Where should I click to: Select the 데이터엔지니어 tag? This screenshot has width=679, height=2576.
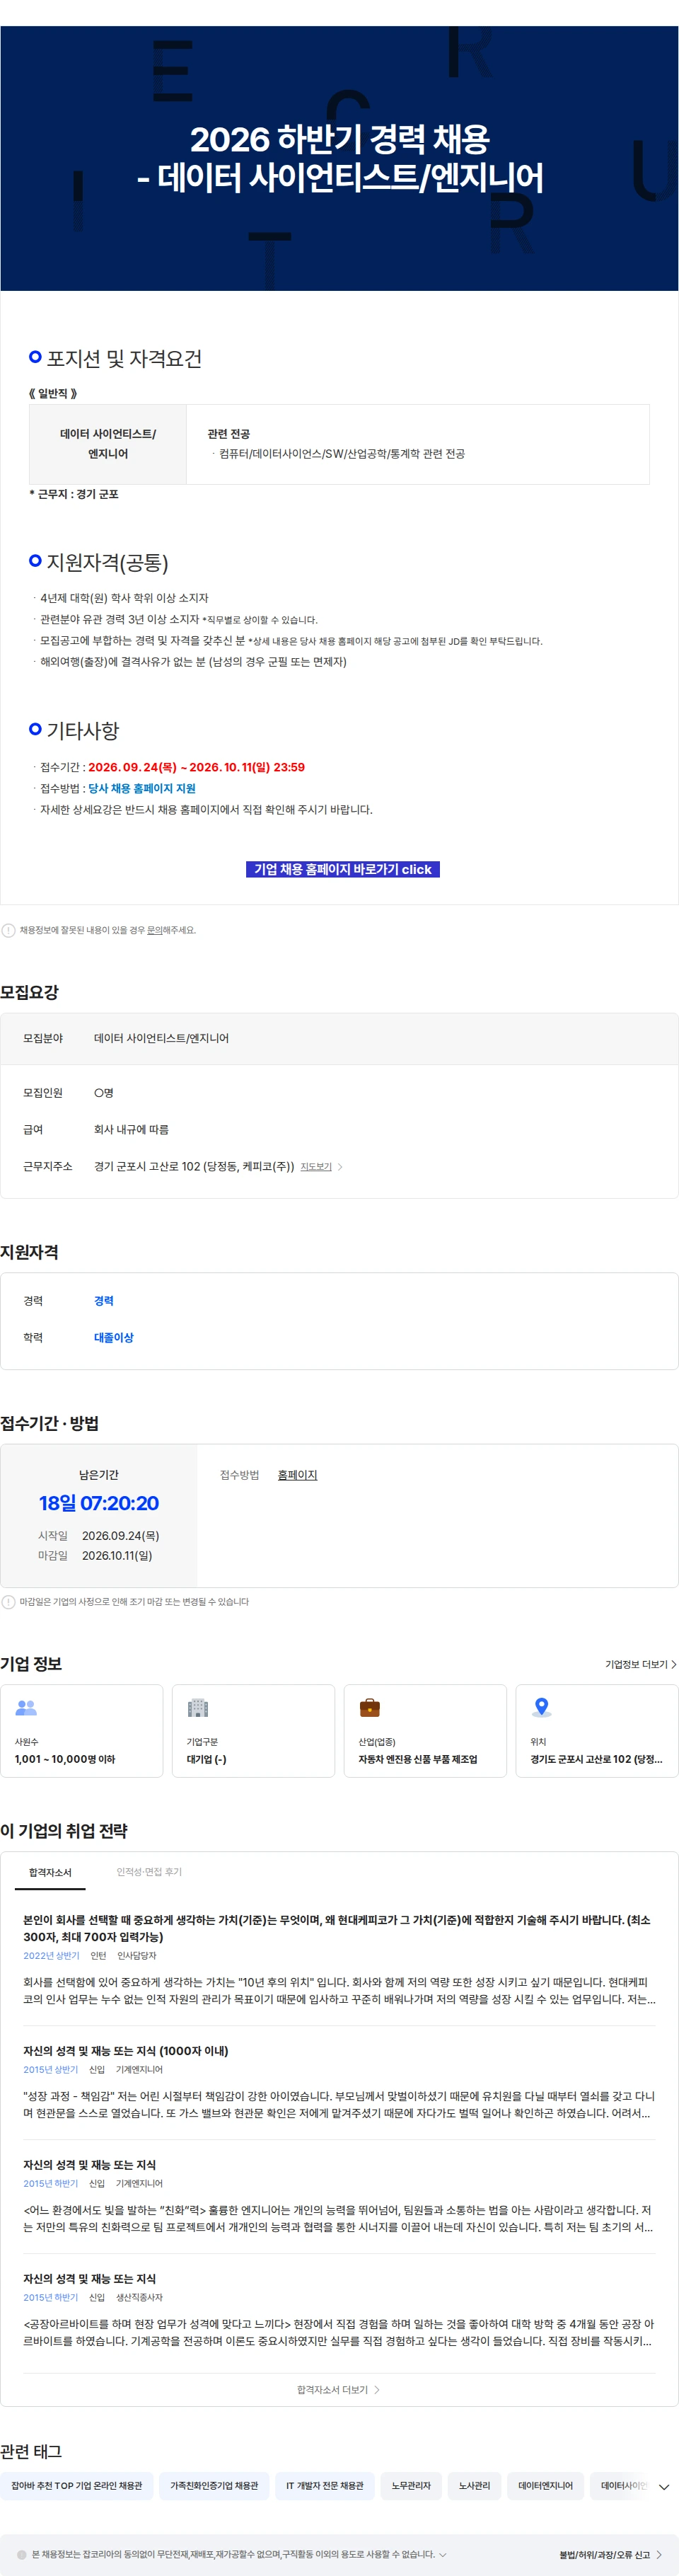coord(545,2485)
